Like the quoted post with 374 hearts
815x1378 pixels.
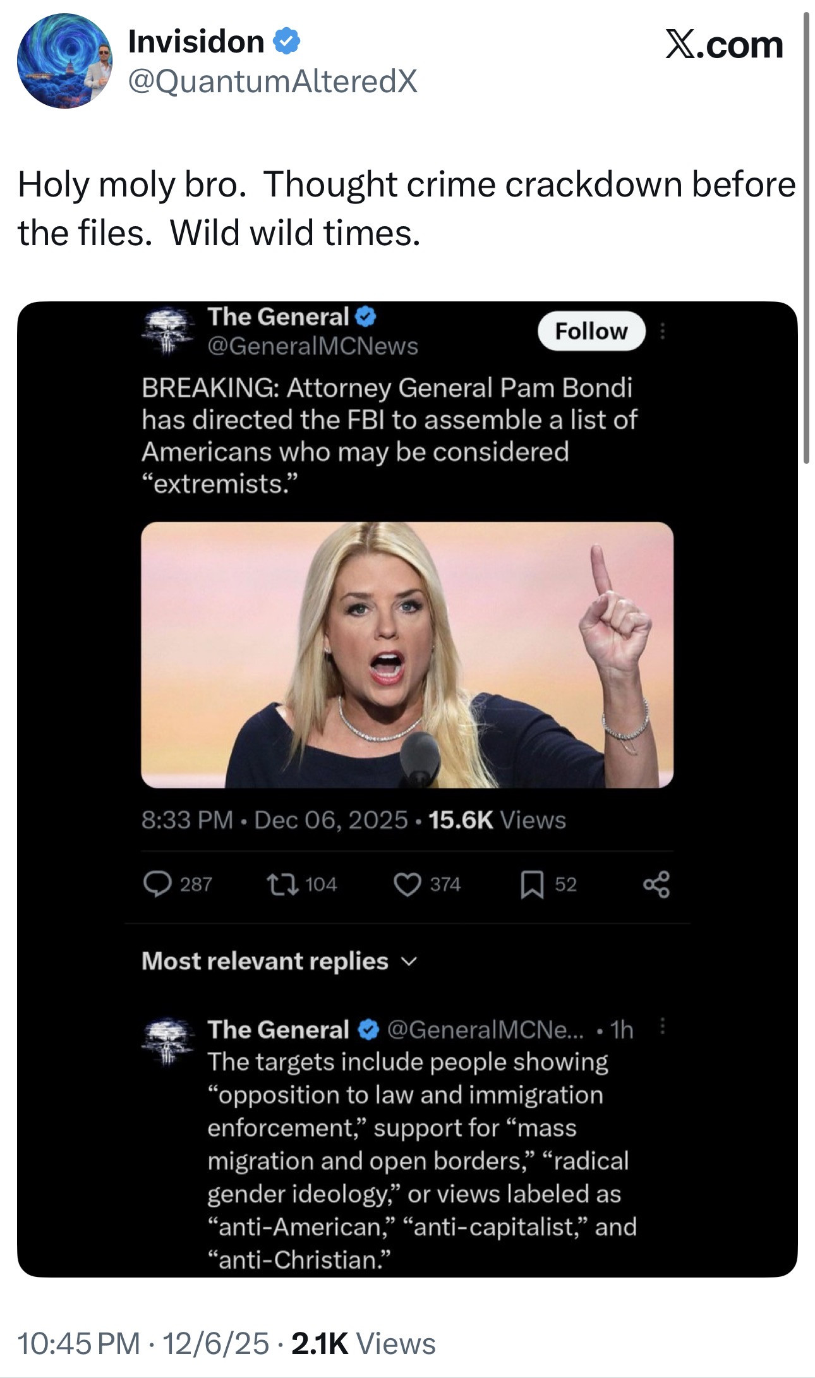pyautogui.click(x=407, y=884)
